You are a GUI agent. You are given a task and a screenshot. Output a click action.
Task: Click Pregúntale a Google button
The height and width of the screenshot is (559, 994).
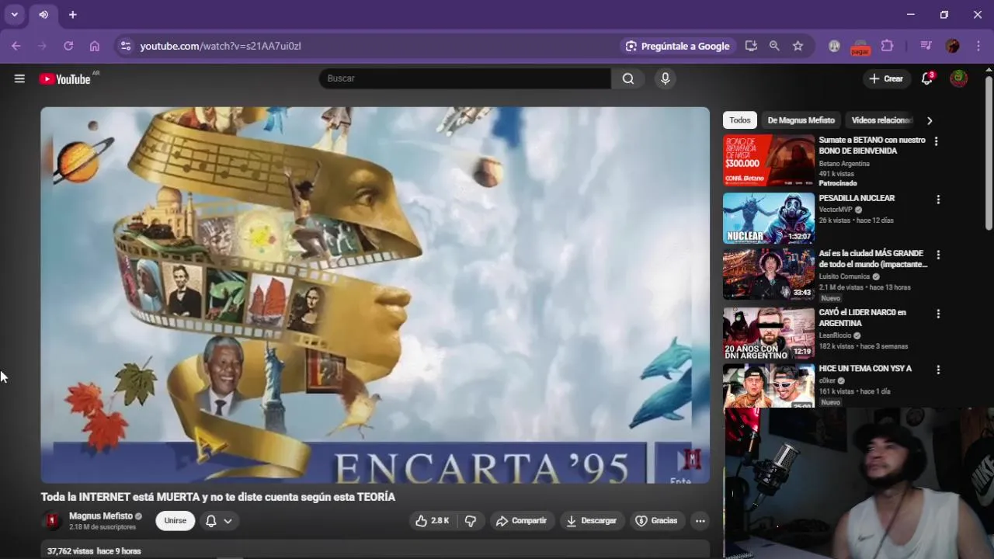678,46
